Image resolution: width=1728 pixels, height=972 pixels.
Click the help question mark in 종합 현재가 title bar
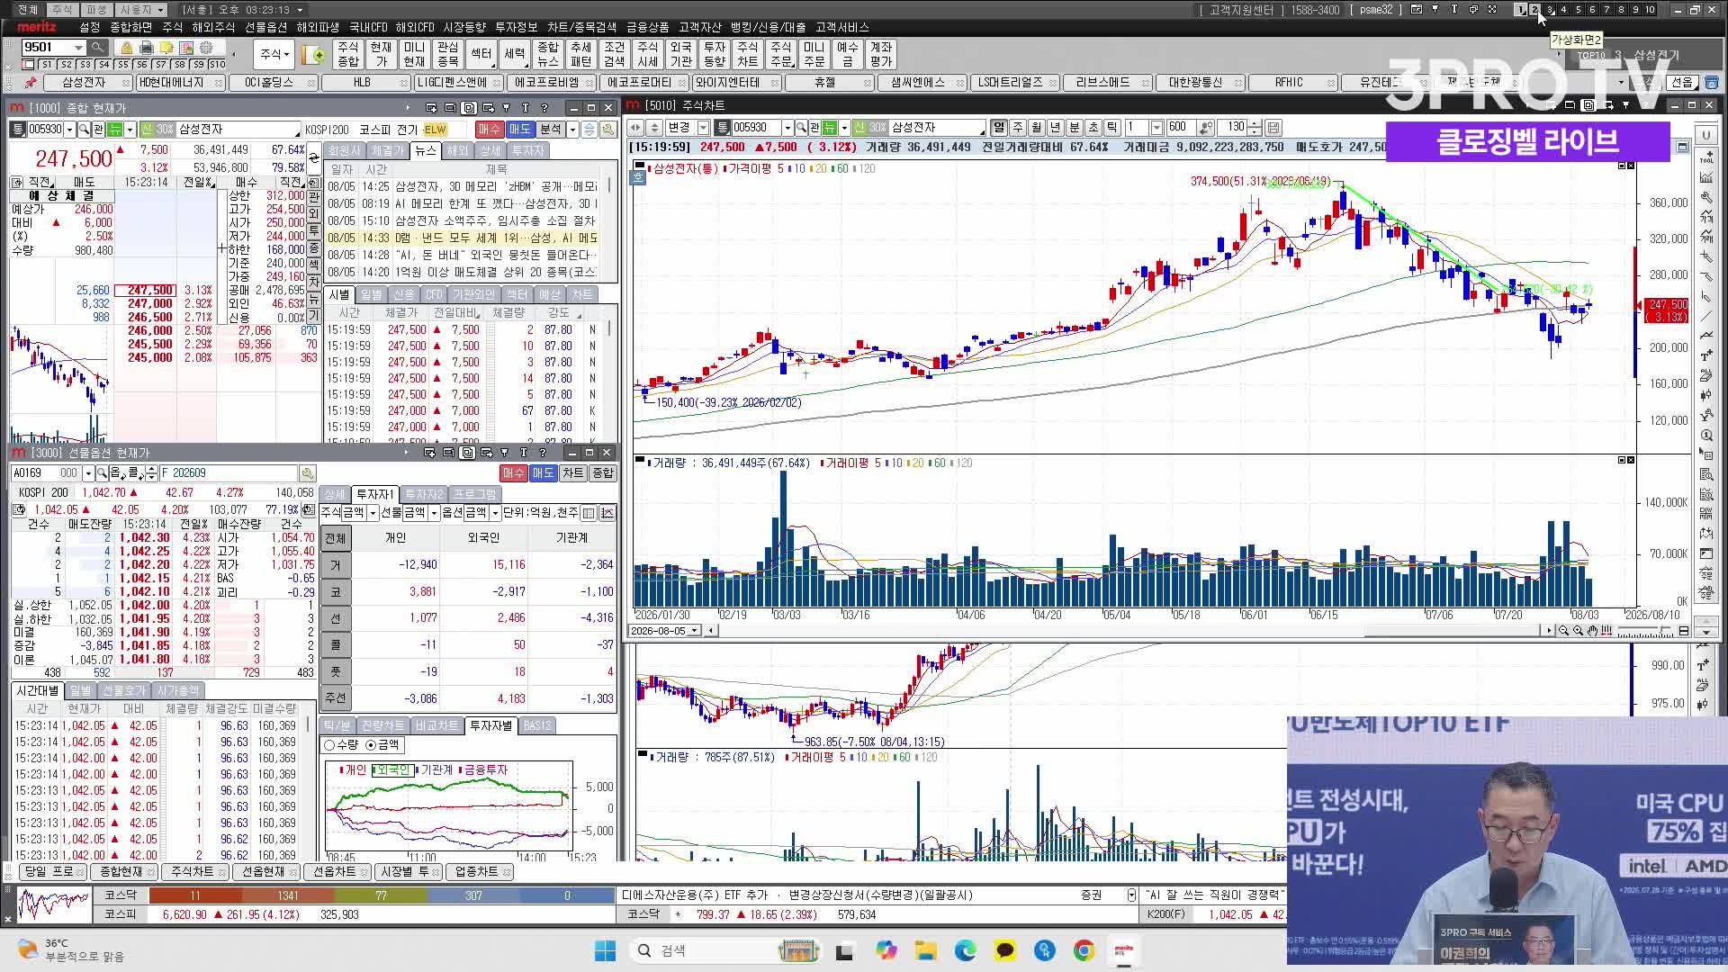(544, 108)
